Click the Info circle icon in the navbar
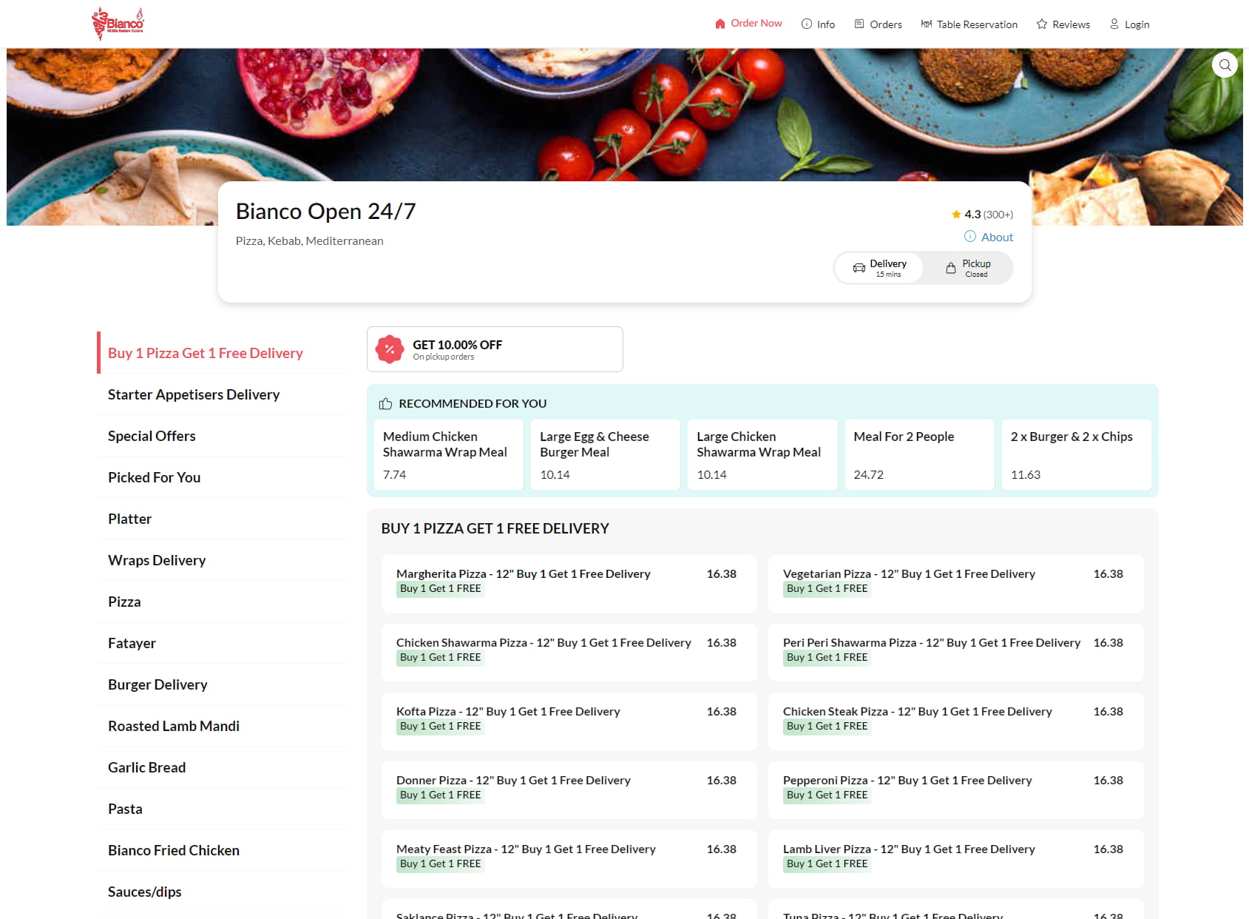 (807, 24)
